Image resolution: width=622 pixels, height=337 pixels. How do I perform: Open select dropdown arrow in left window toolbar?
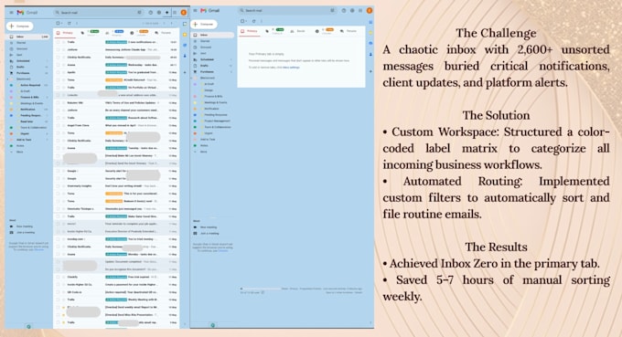(61, 24)
